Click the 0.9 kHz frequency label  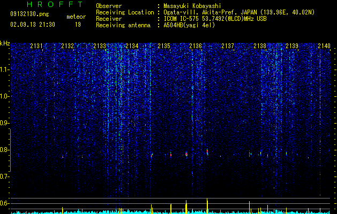pos(4,123)
